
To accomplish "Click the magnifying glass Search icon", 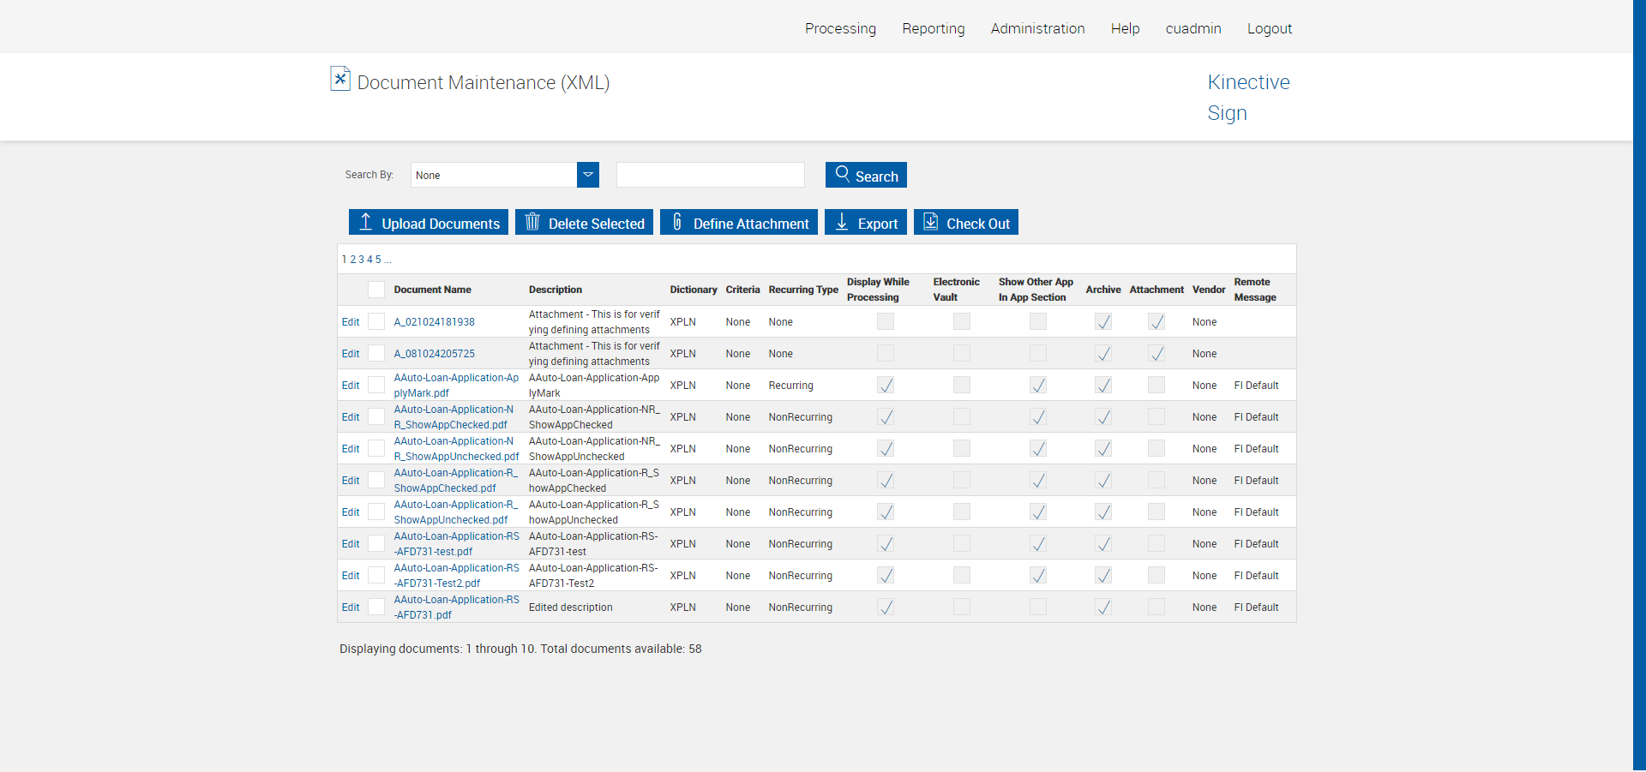I will click(x=843, y=174).
